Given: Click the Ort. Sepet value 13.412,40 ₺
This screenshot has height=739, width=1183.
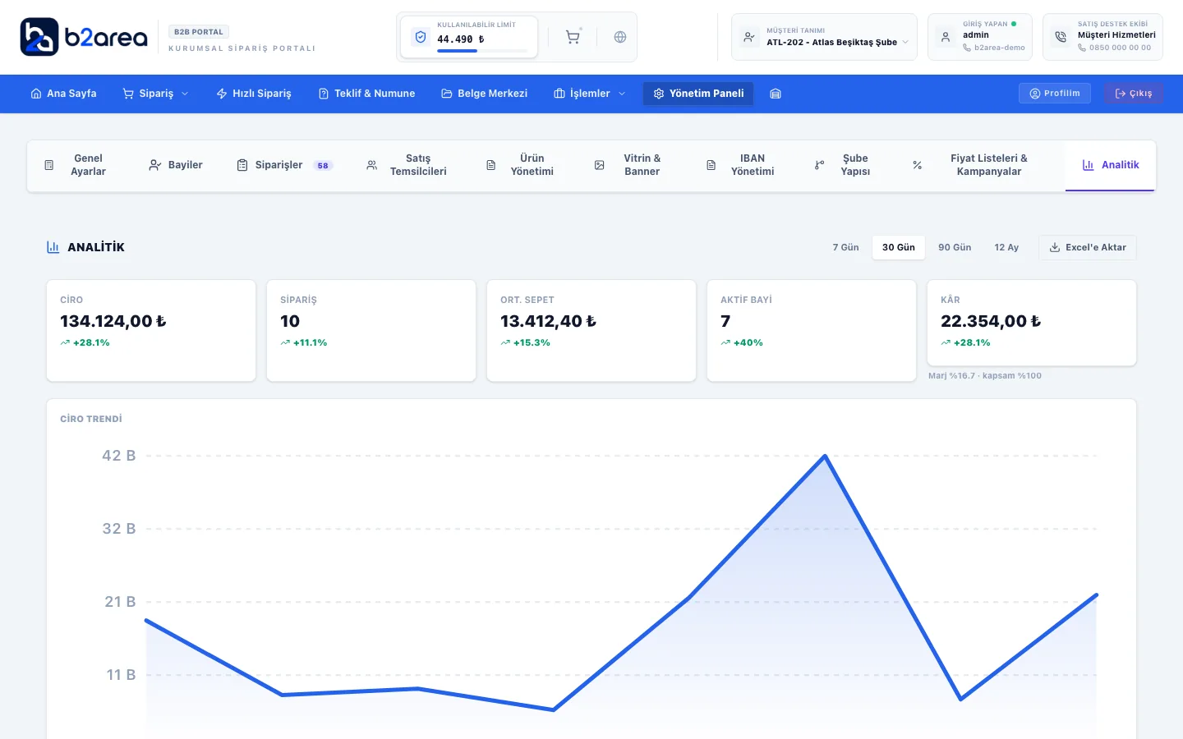Looking at the screenshot, I should coord(549,321).
